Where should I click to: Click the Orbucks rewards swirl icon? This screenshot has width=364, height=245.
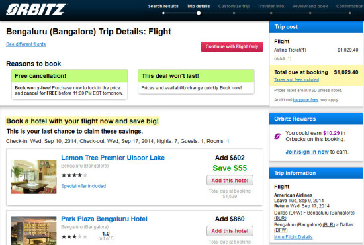(x=277, y=136)
